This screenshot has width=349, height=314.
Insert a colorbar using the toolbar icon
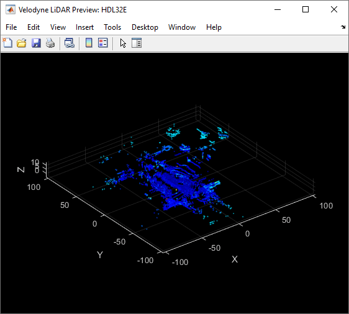pos(89,43)
